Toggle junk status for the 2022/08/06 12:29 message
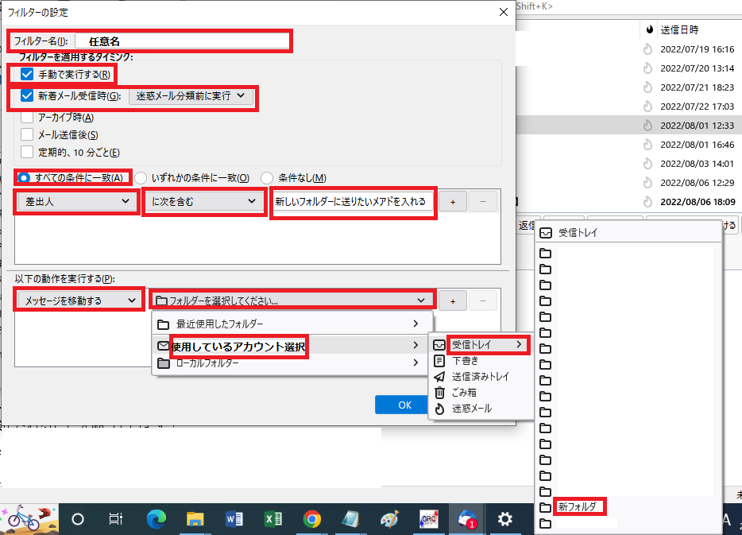Viewport: 742px width, 535px height. [647, 183]
